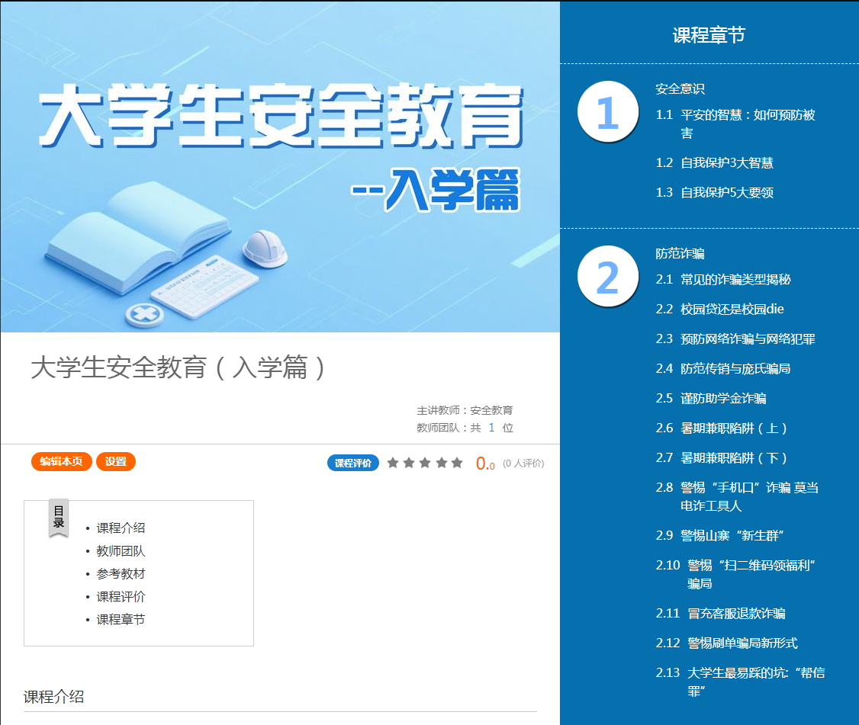Screen dimensions: 859x725
Task: Click the third rating star
Action: pos(425,463)
